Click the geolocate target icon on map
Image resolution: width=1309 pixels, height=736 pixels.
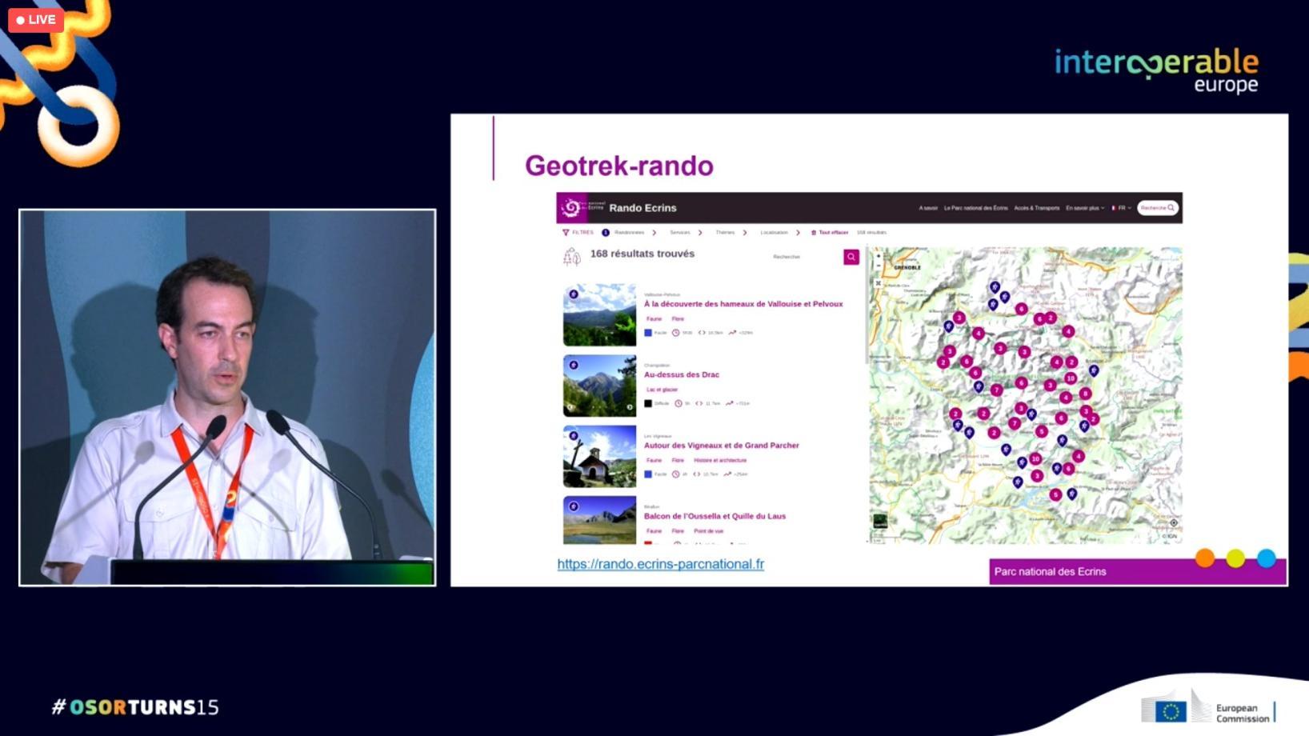pyautogui.click(x=1174, y=523)
